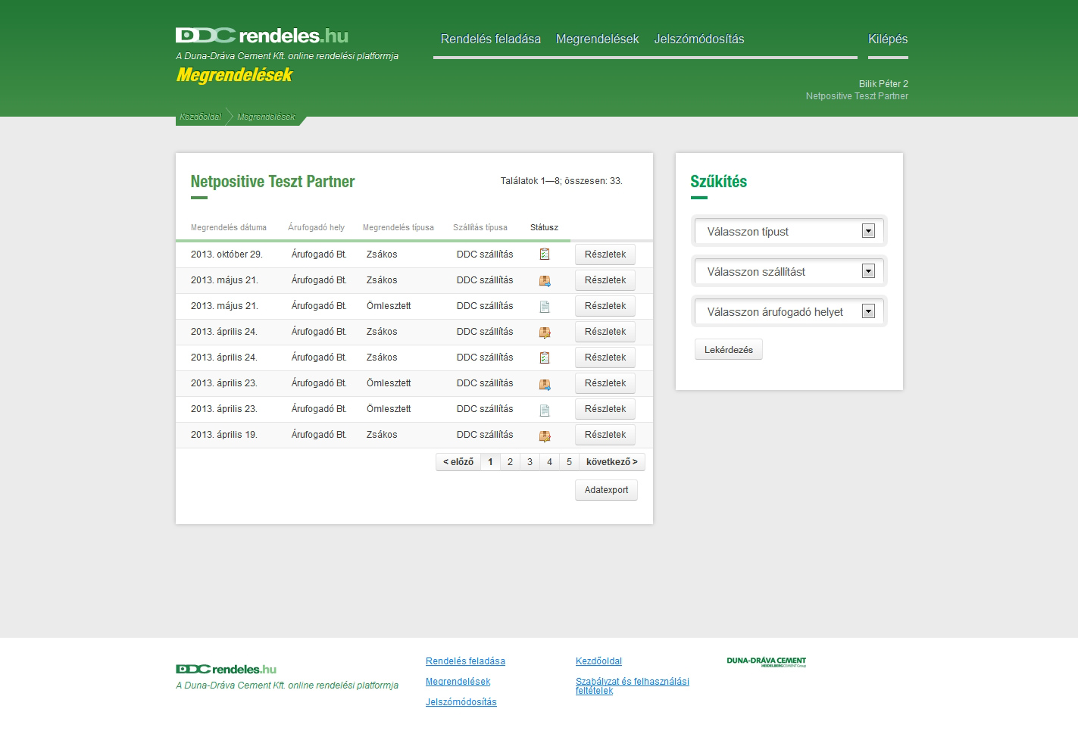Open Részletek for április 24 row with clipboard status

pyautogui.click(x=605, y=358)
